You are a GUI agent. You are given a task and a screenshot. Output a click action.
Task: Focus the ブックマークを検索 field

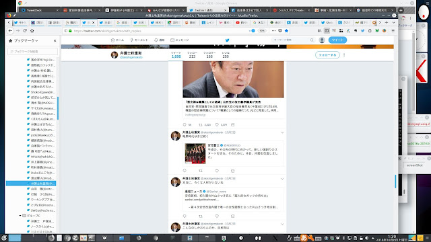pos(33,51)
